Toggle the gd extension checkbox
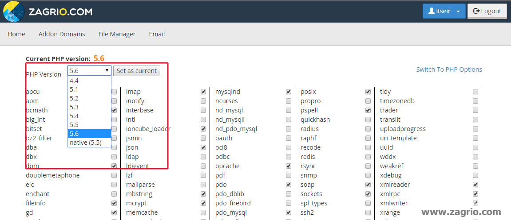 [114, 212]
